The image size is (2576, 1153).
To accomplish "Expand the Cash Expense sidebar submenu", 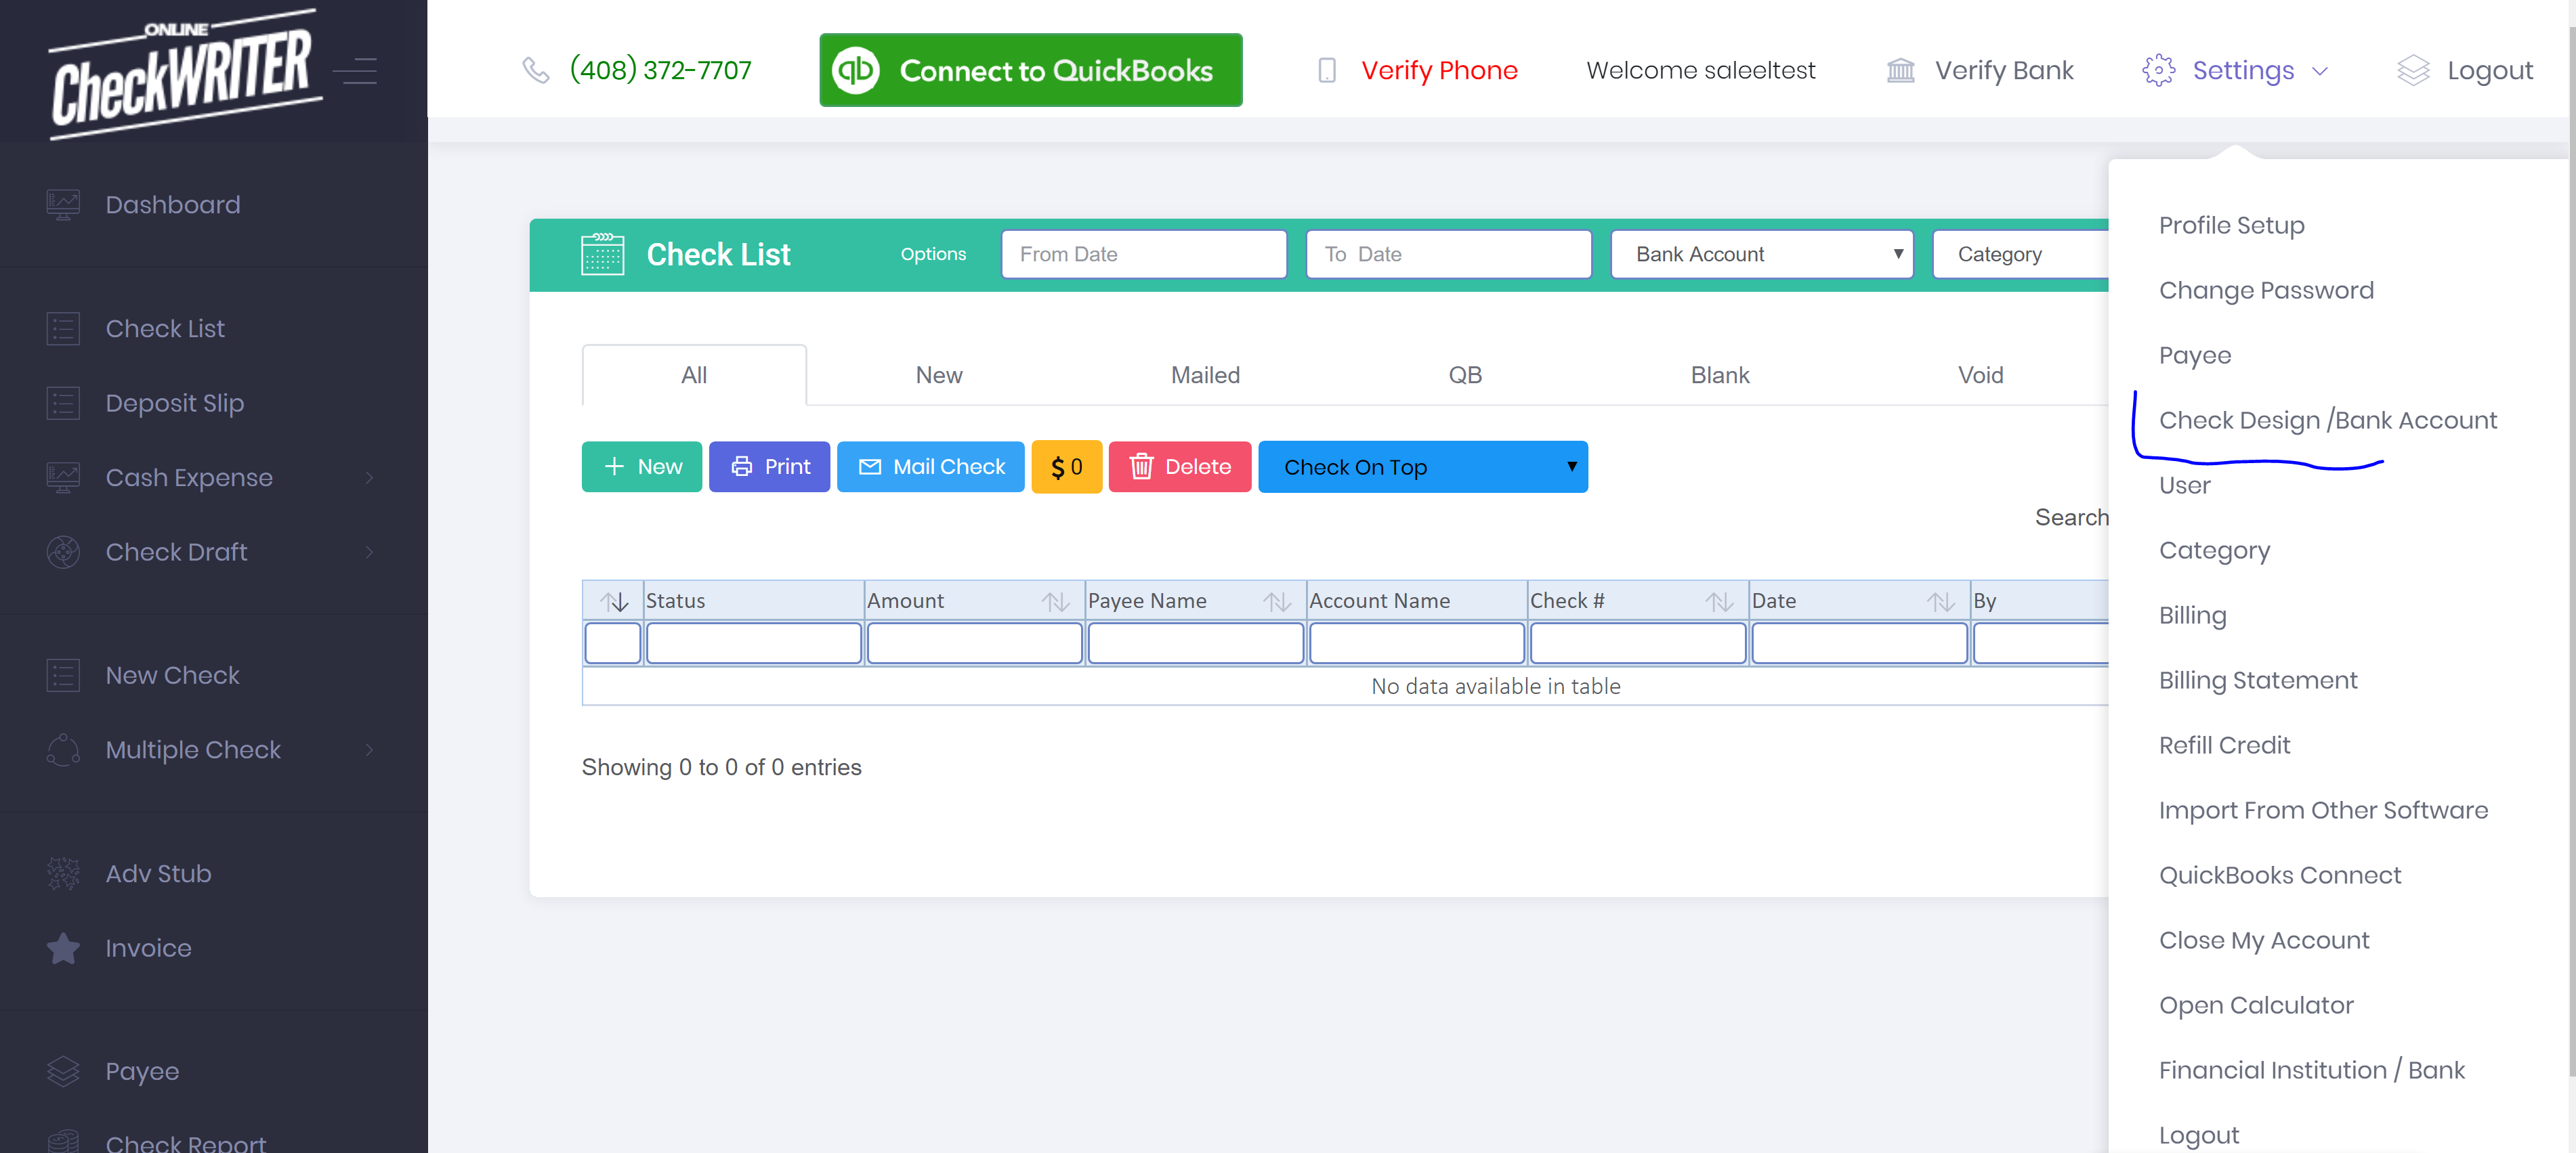I will [369, 477].
